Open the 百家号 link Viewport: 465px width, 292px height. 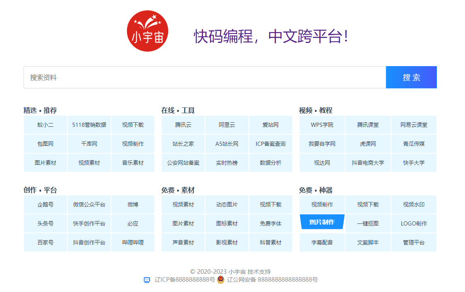(45, 242)
